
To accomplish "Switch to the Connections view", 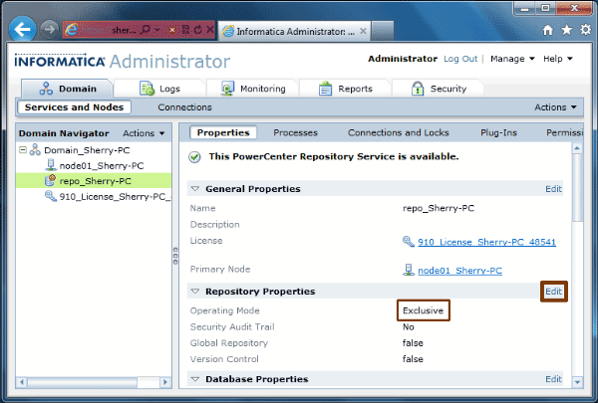I will [184, 107].
